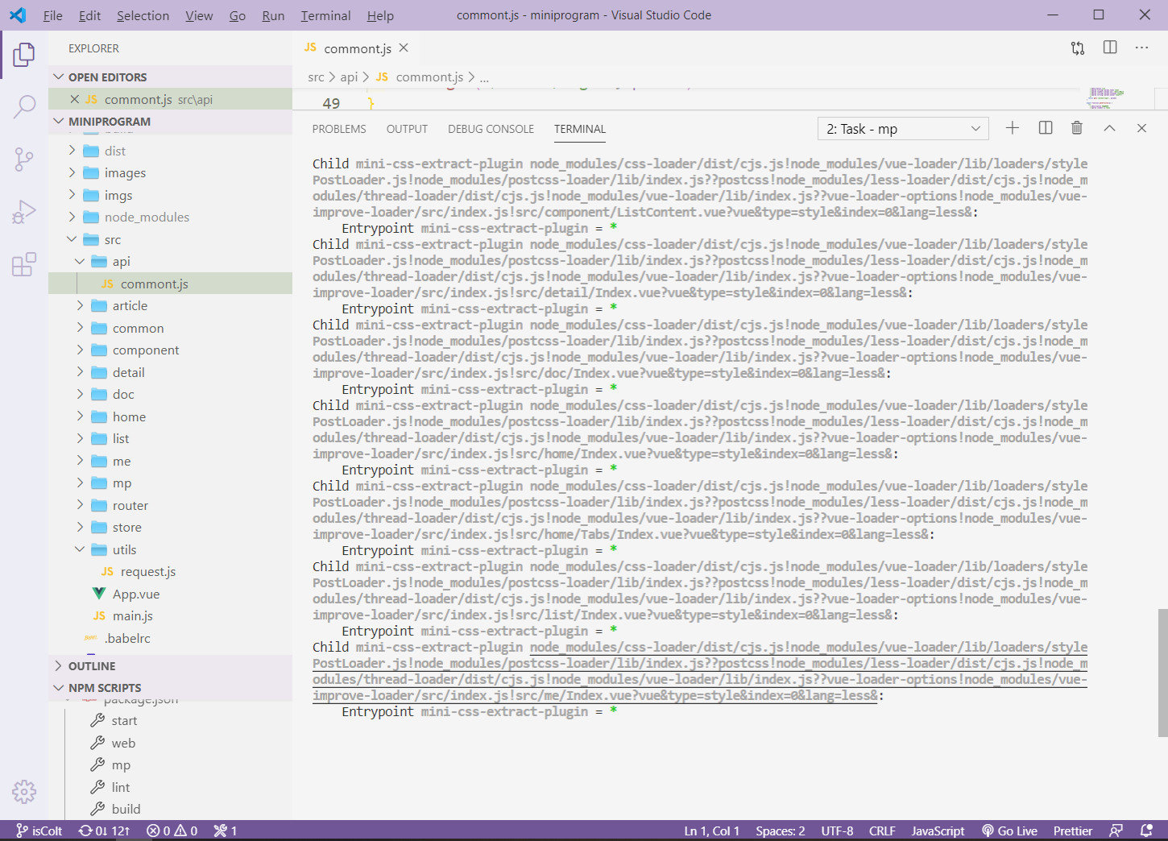Screen dimensions: 1168x841
Task: Select the Terminal panel tab
Action: click(580, 129)
